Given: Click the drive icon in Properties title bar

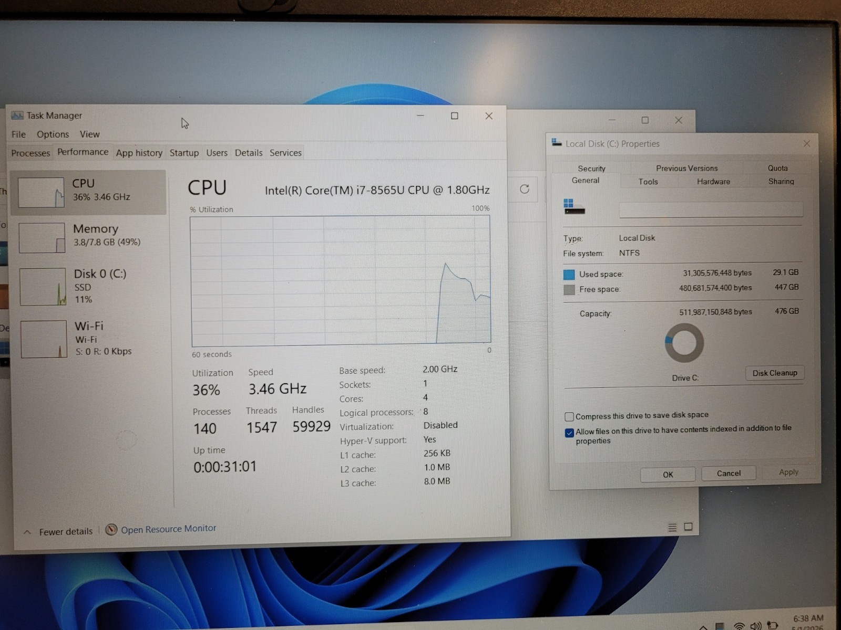Looking at the screenshot, I should 557,143.
